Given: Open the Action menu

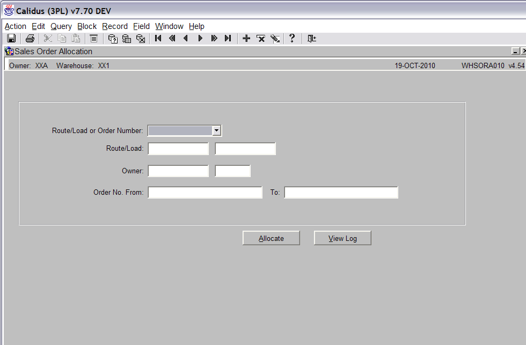Looking at the screenshot, I should pyautogui.click(x=16, y=26).
